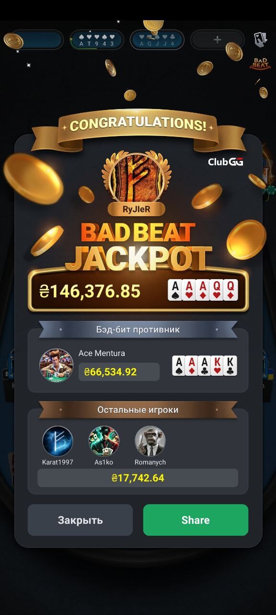Open the Bad Beat jackpot icon
The image size is (276, 615).
(x=260, y=63)
